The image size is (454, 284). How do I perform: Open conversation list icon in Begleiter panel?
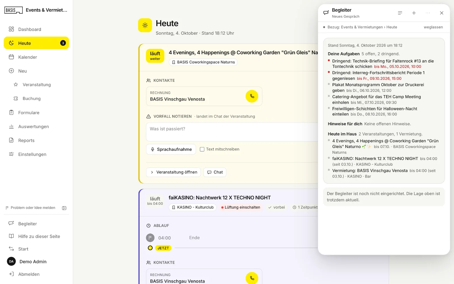pos(400,13)
